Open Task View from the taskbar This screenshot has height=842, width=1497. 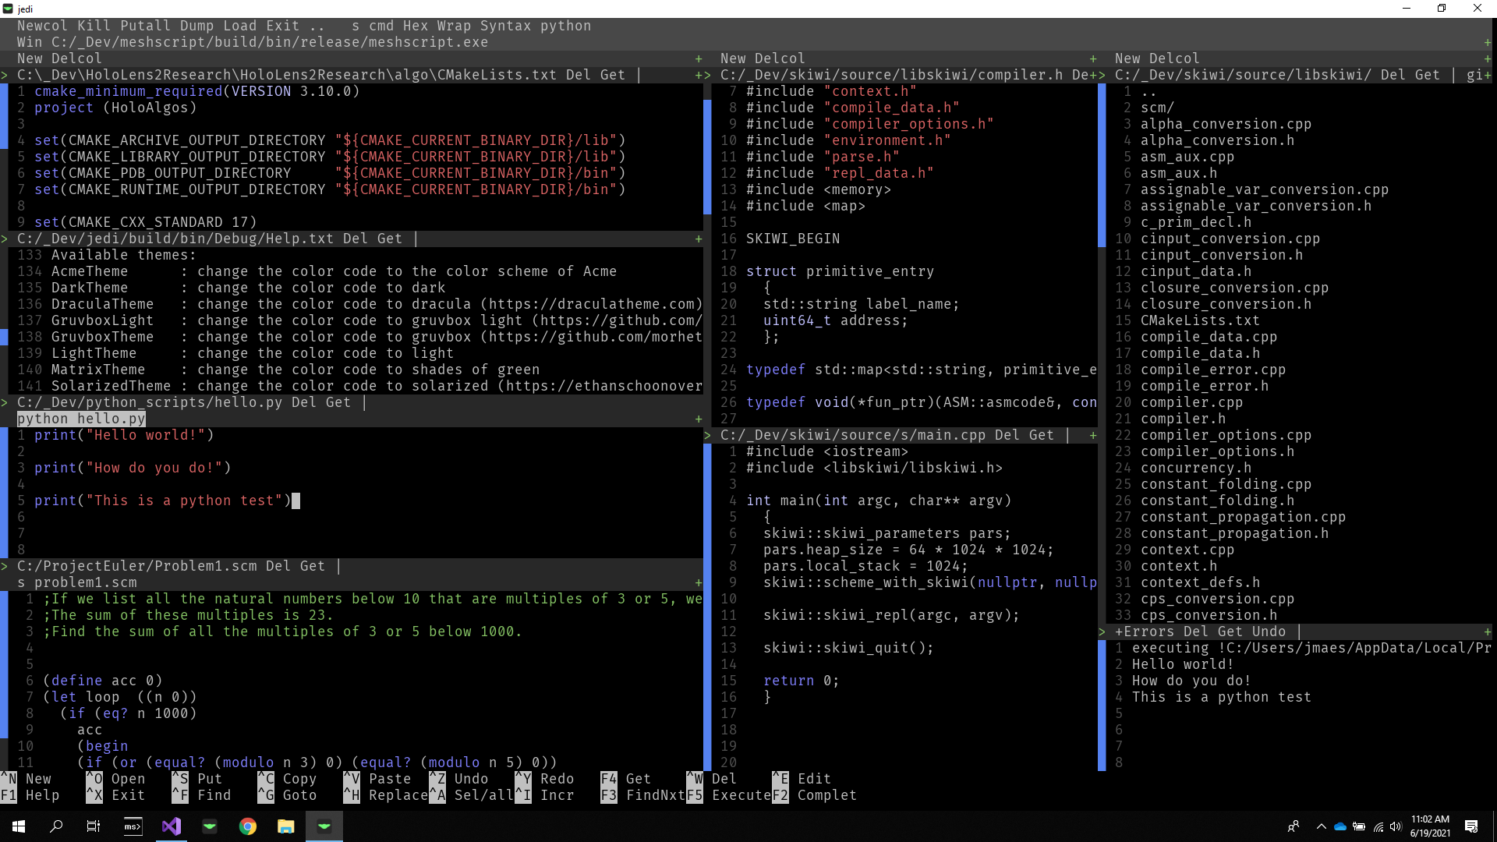coord(94,826)
